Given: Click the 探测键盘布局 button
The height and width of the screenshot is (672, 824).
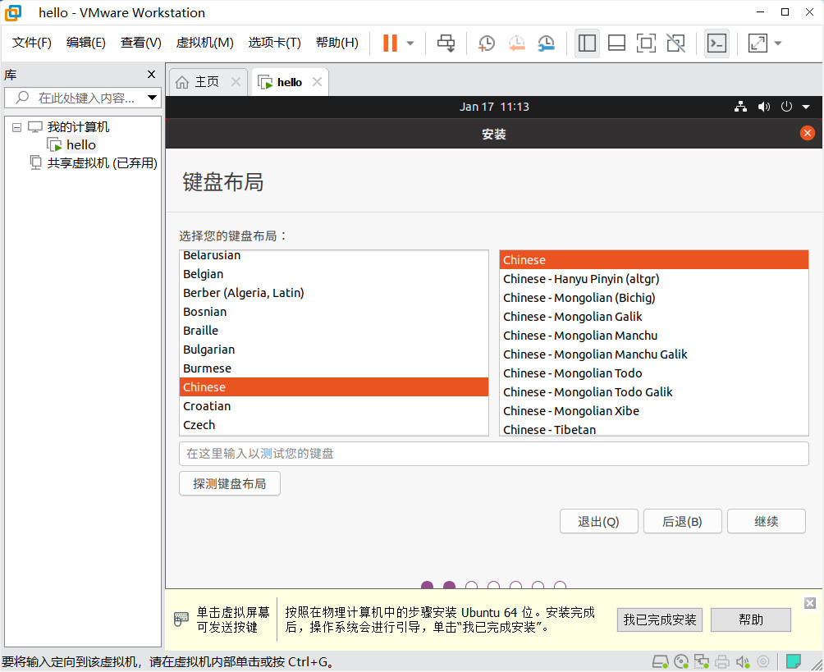Looking at the screenshot, I should click(229, 483).
